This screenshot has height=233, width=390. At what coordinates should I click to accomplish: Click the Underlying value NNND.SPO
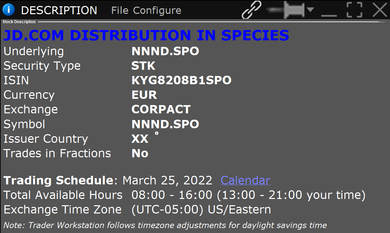165,51
